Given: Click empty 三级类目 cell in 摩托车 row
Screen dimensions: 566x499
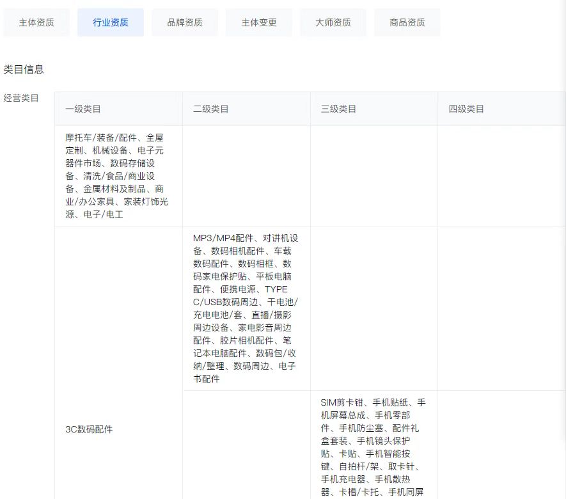Looking at the screenshot, I should click(374, 176).
